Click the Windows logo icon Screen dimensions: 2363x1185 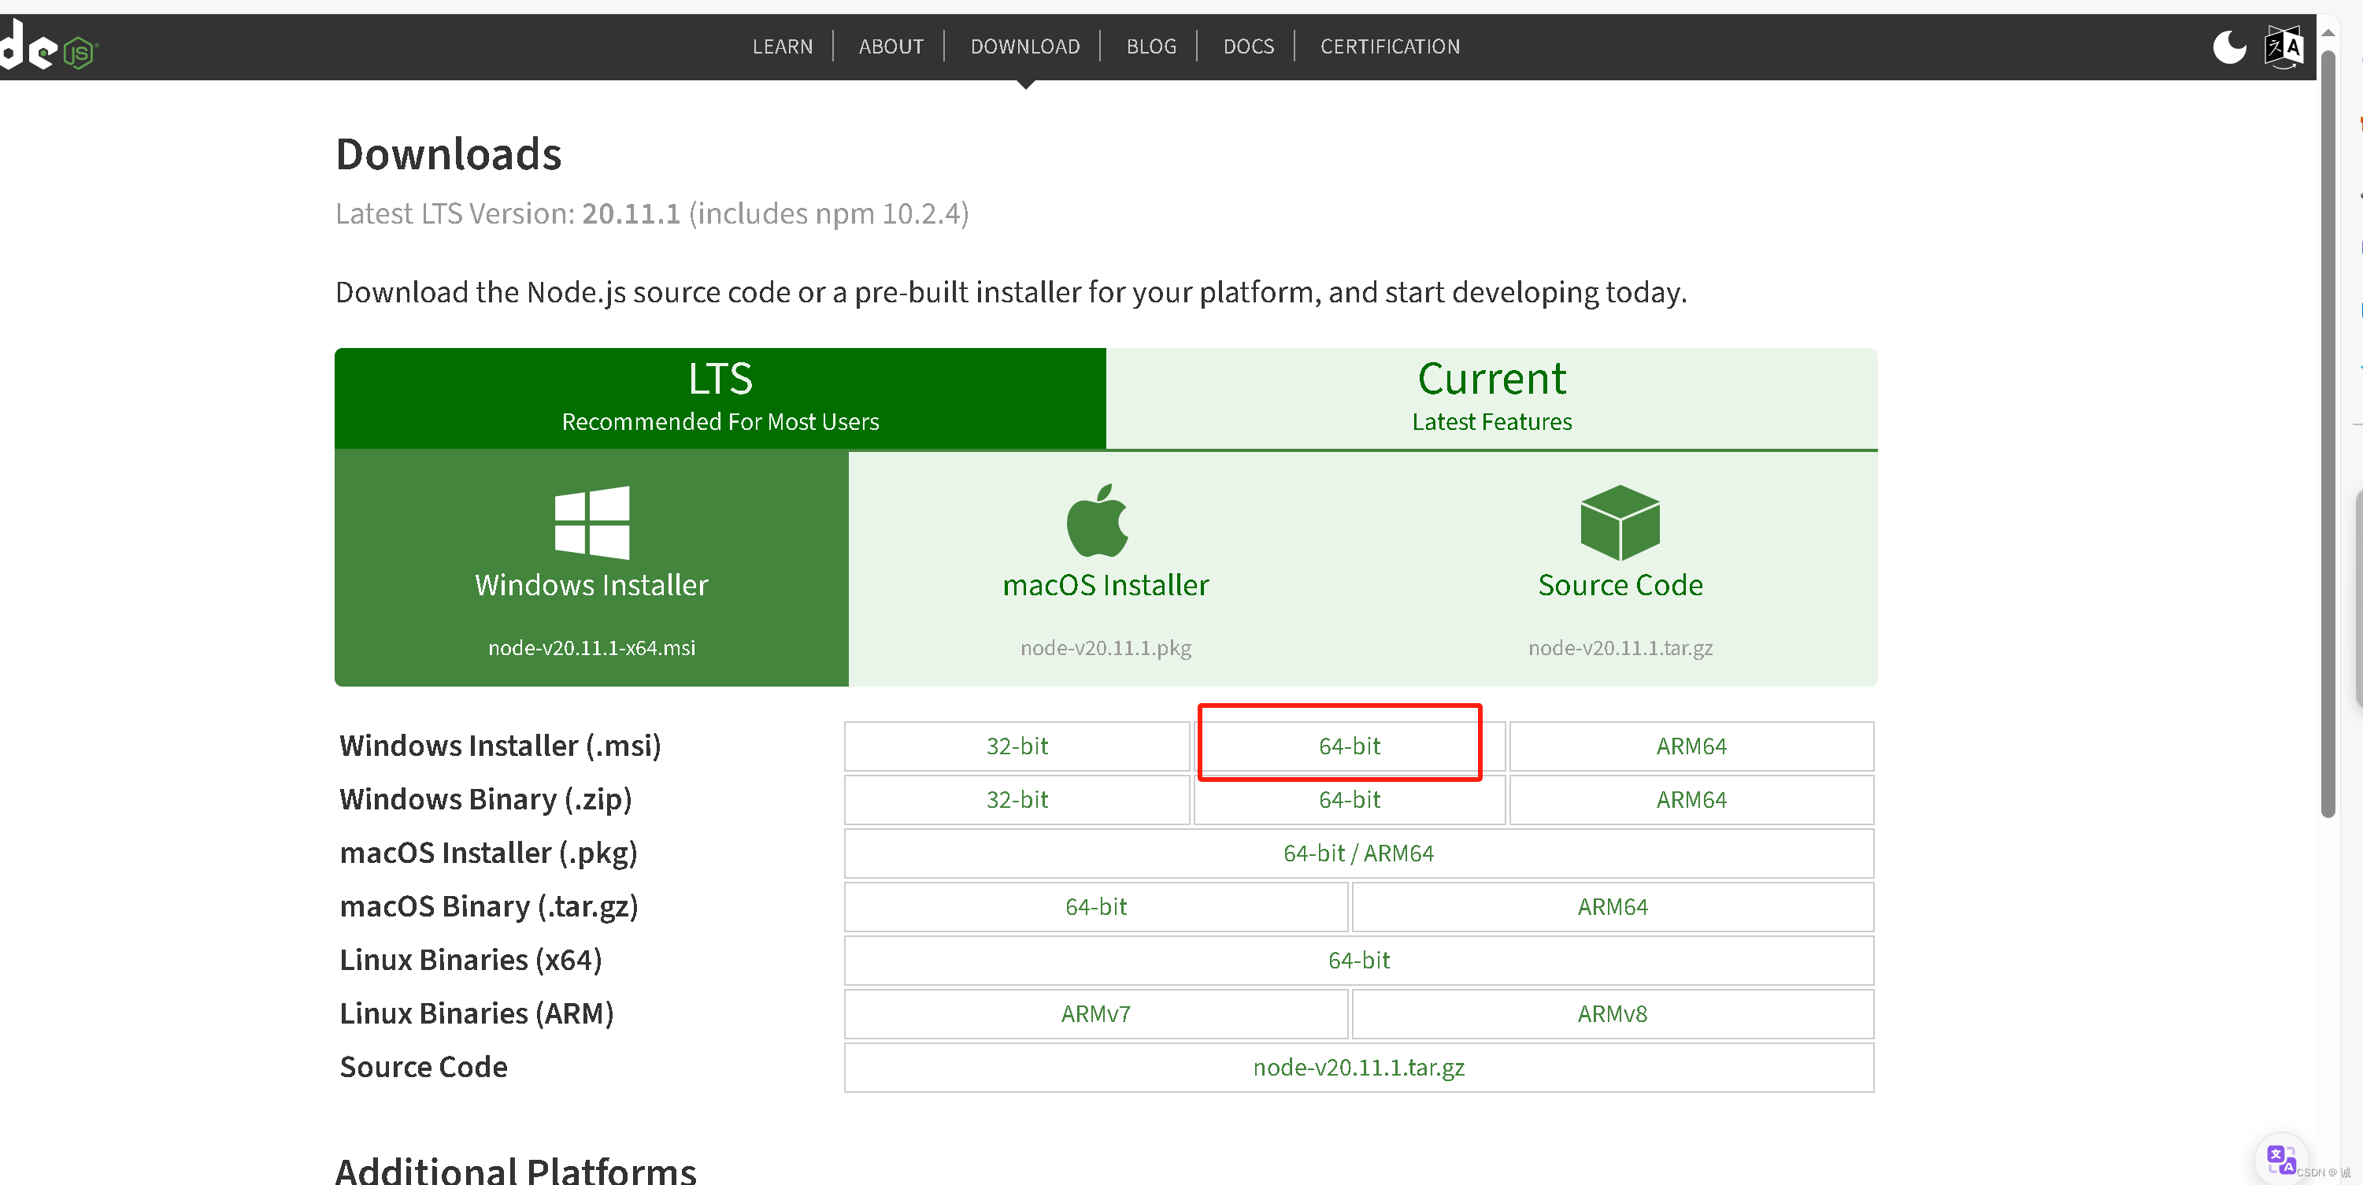click(x=591, y=522)
